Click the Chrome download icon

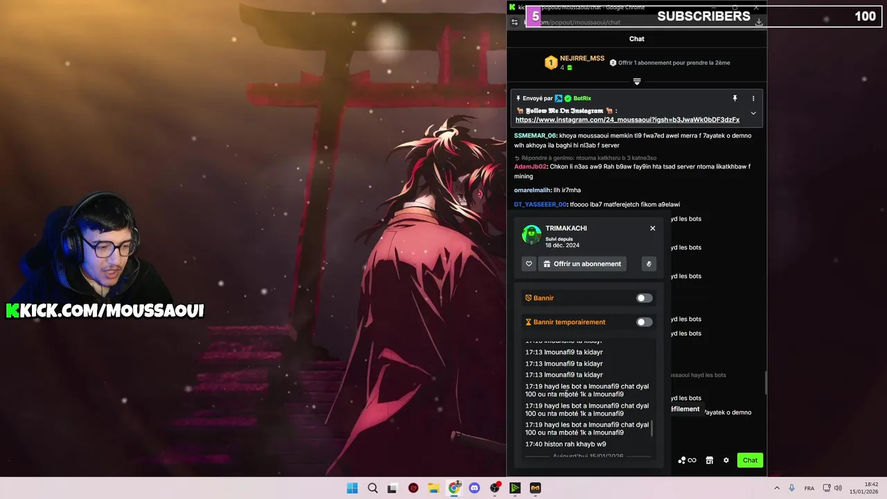(x=759, y=22)
